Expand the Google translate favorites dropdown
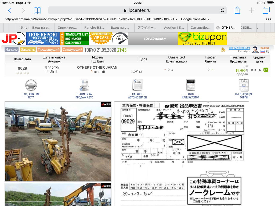 (x=195, y=19)
